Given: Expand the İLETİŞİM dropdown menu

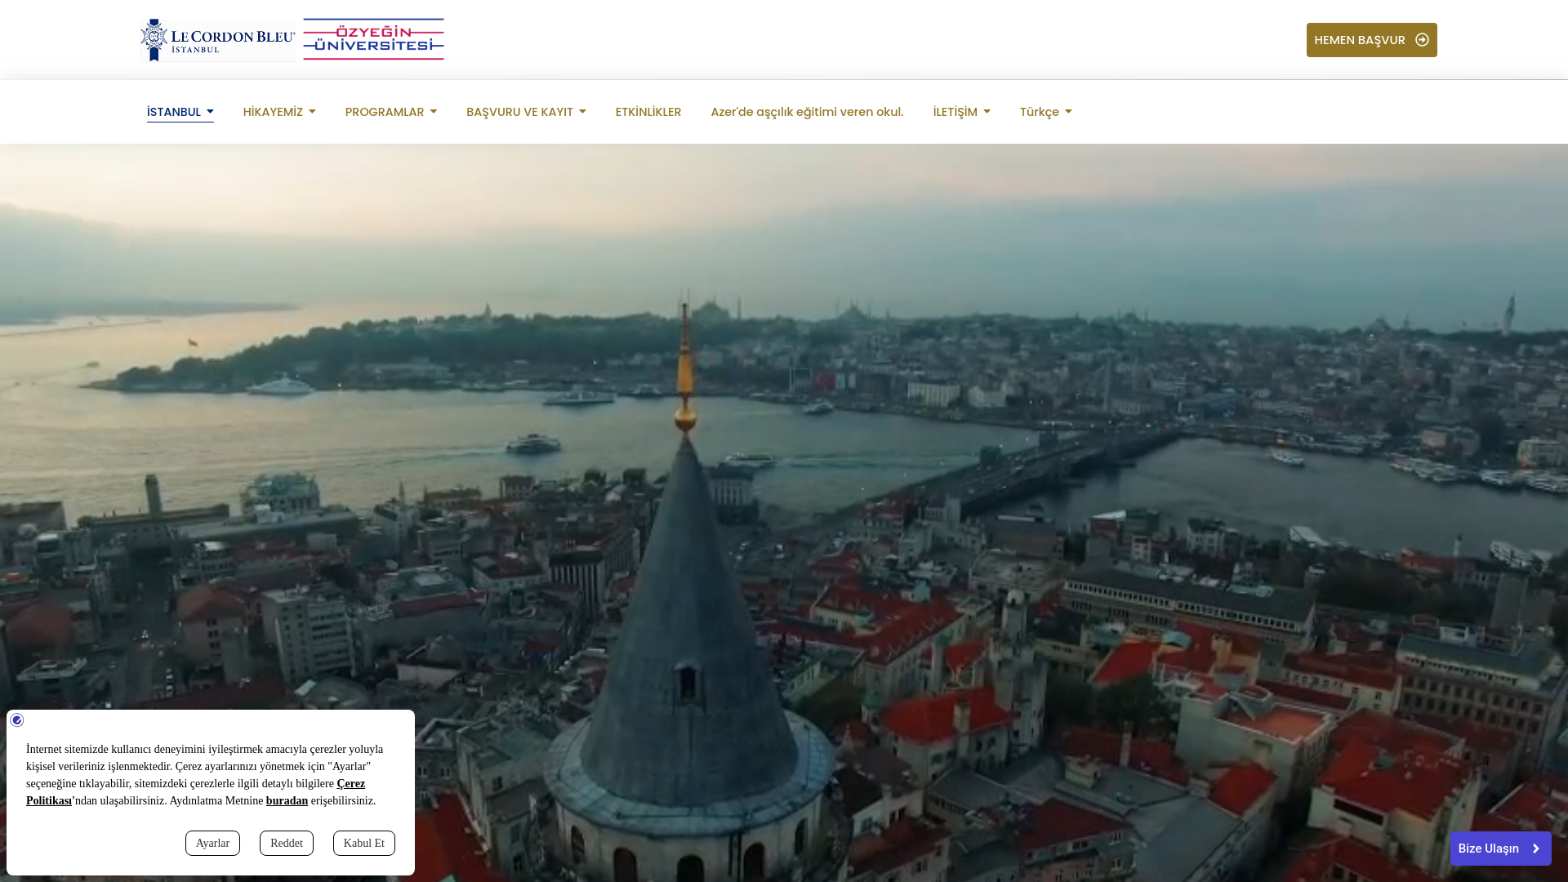Looking at the screenshot, I should click(x=962, y=112).
